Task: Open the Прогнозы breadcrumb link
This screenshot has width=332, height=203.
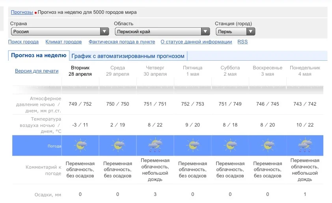Action: tap(22, 12)
